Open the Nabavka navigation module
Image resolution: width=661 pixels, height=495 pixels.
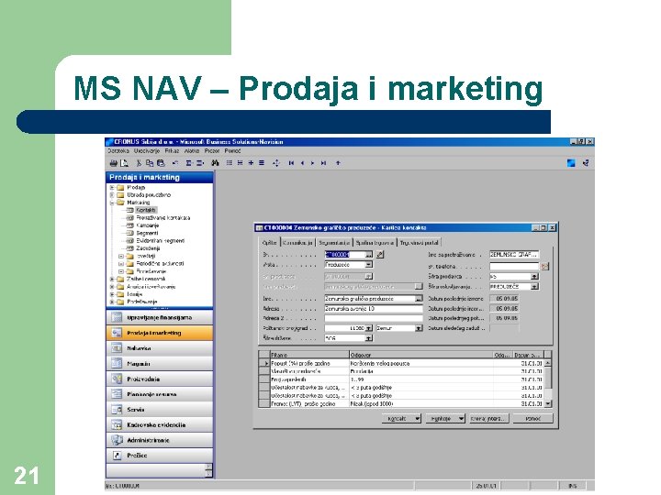pos(160,348)
